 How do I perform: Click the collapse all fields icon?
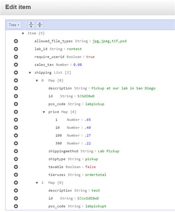(40, 25)
